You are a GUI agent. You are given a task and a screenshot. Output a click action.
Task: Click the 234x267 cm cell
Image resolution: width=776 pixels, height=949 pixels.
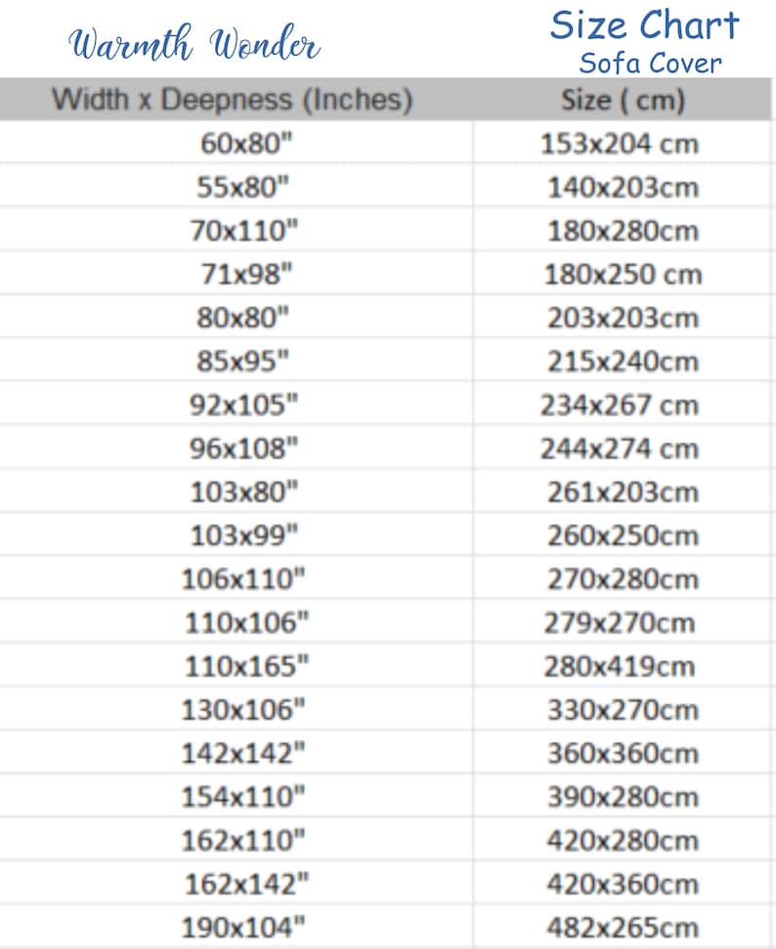pyautogui.click(x=623, y=405)
